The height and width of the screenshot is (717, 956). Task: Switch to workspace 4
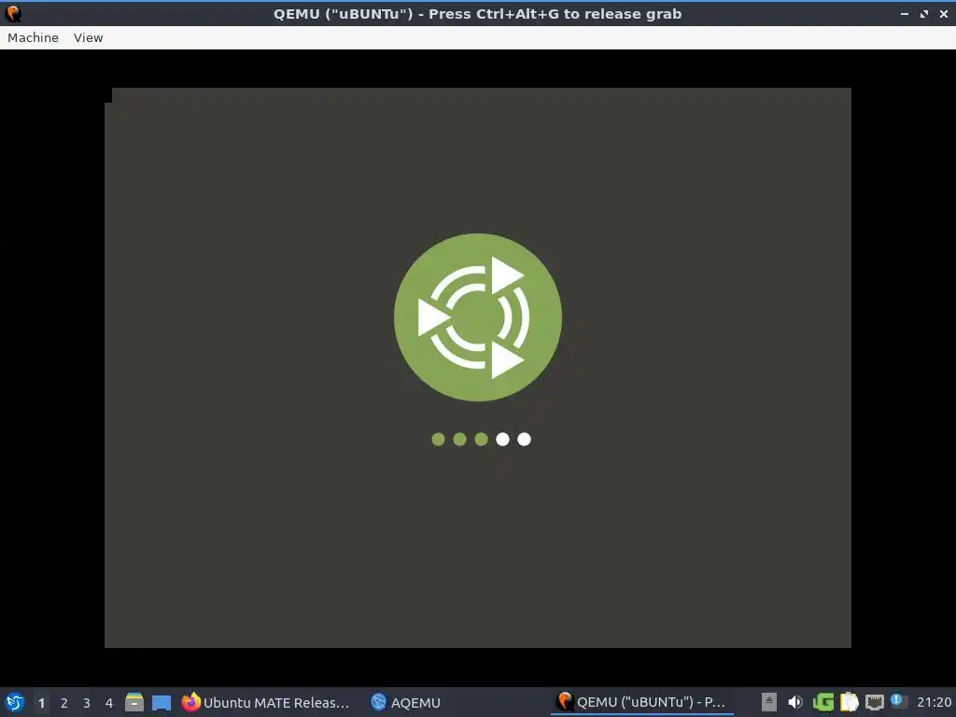[x=109, y=703]
